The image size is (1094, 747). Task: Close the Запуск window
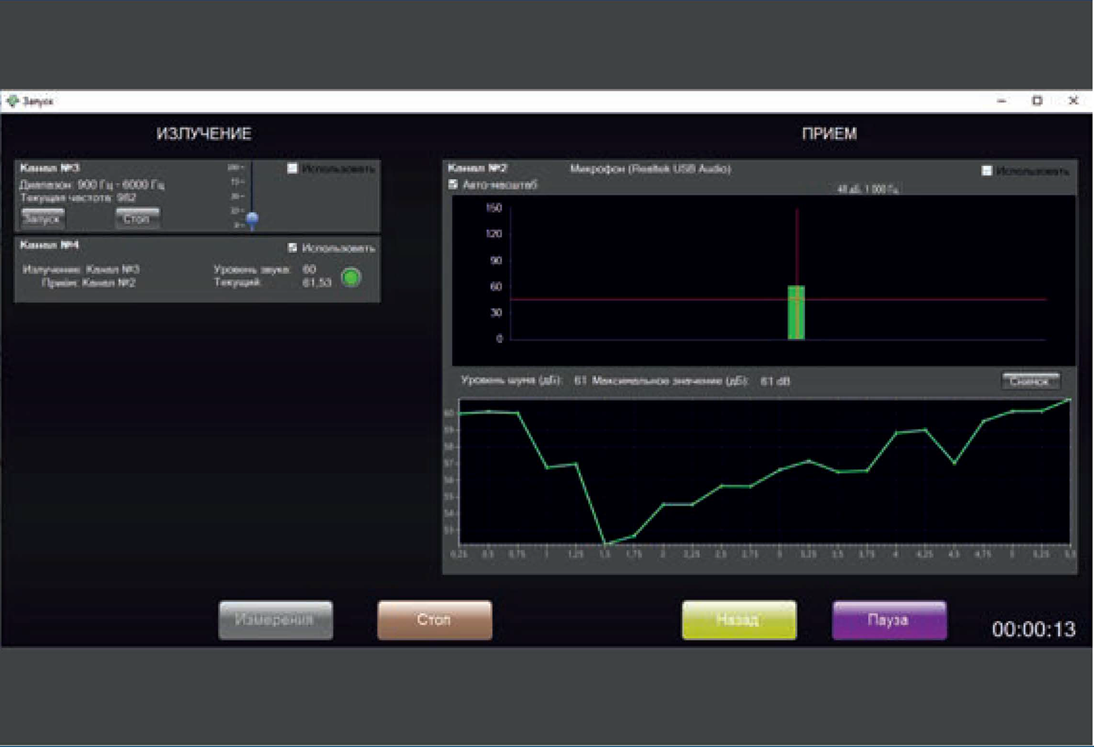tap(1073, 101)
